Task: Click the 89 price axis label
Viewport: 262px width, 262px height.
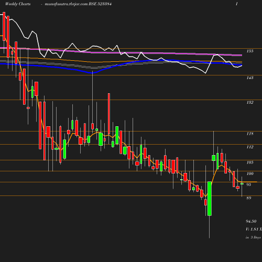Action: [248, 198]
